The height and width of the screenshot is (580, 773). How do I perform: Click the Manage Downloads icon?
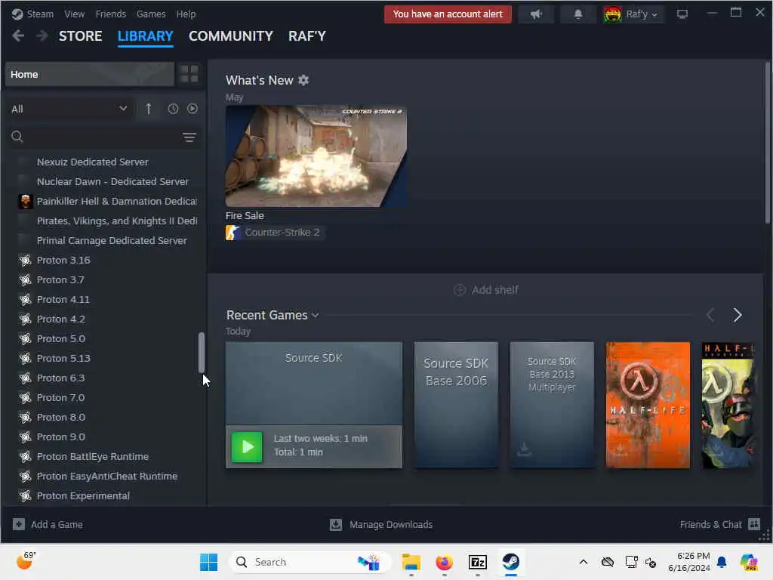click(x=336, y=524)
